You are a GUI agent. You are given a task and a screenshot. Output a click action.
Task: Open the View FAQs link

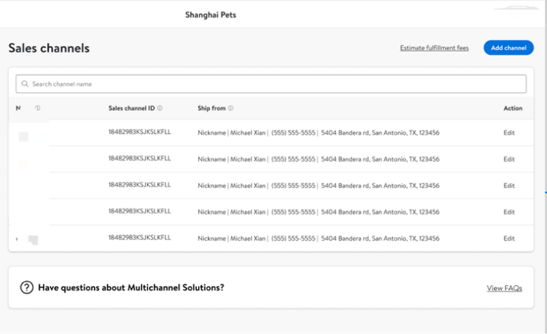pos(504,288)
